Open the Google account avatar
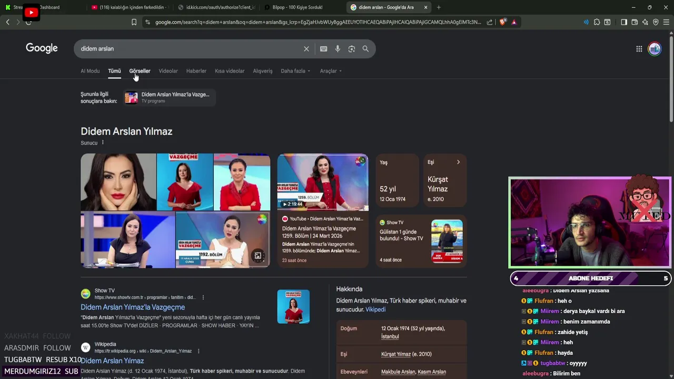Viewport: 674px width, 379px height. coord(655,49)
